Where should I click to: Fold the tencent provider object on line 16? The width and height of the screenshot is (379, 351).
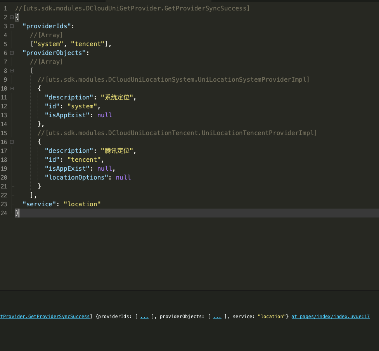coord(12,142)
